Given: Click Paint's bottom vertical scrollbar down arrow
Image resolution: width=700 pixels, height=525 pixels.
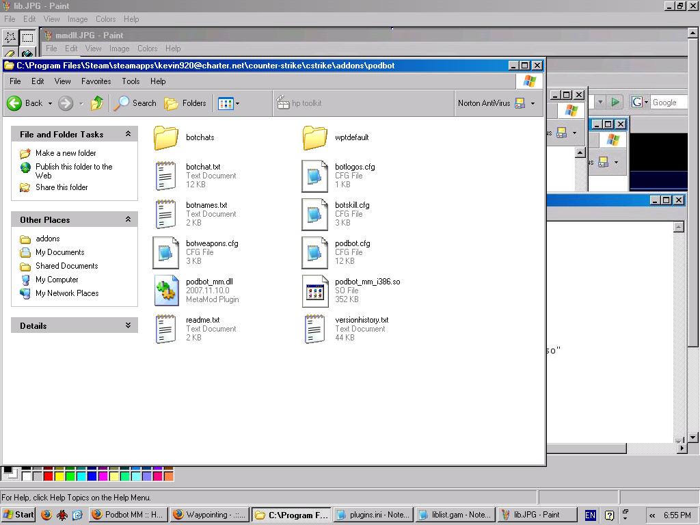Looking at the screenshot, I should point(693,437).
